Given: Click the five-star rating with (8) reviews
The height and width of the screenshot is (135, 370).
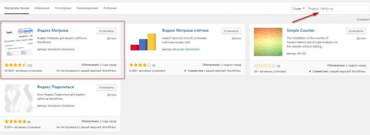Looking at the screenshot, I should click(15, 122).
